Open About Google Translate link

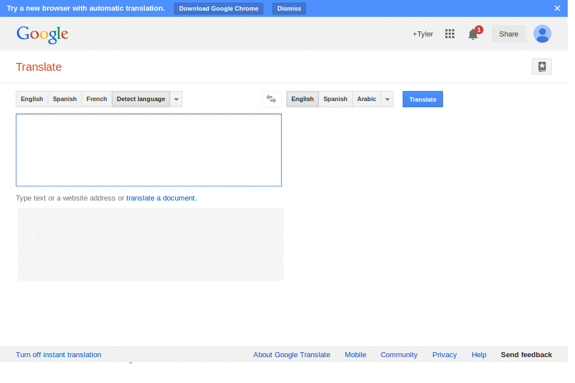(x=291, y=355)
